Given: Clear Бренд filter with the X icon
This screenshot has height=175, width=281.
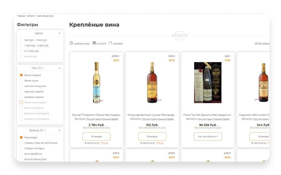Looking at the screenshot, I should coord(45,130).
